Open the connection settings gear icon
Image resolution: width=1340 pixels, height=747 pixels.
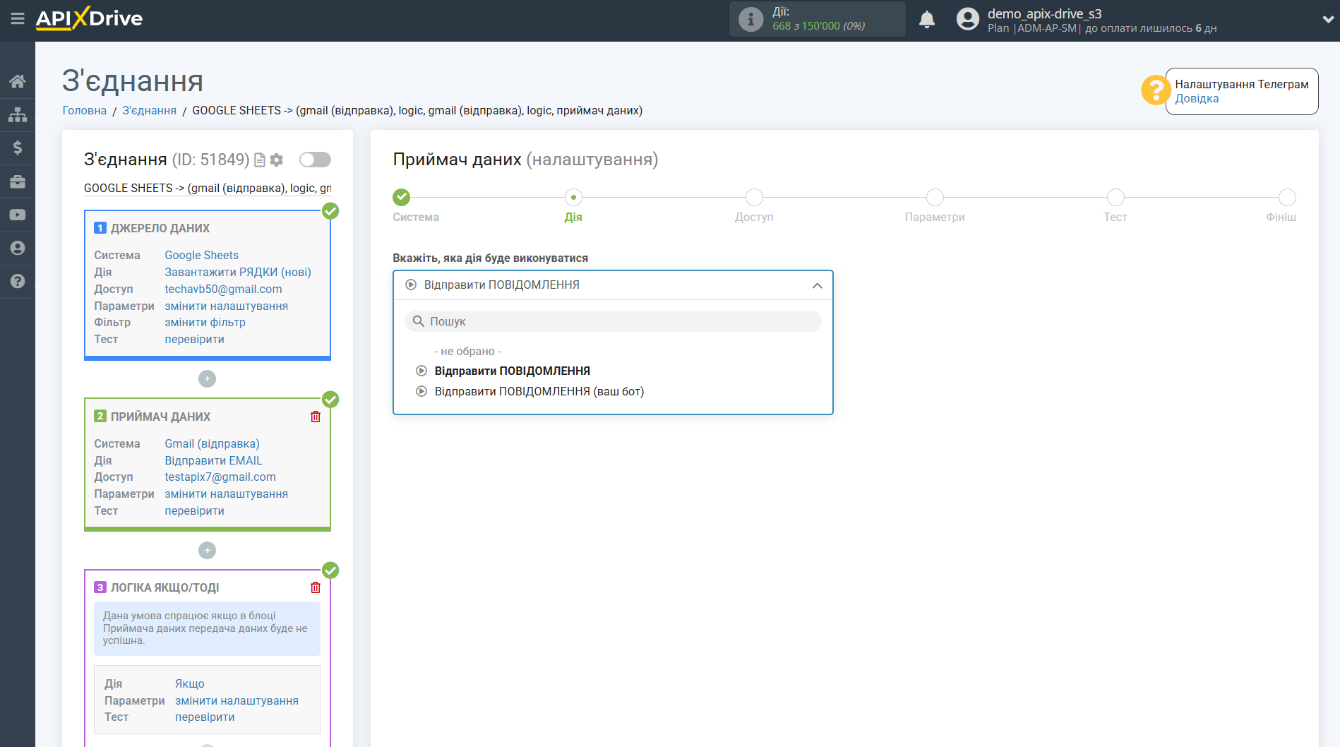click(277, 160)
